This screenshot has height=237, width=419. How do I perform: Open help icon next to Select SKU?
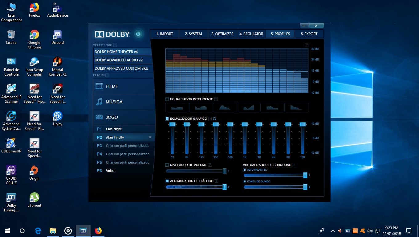(x=115, y=45)
